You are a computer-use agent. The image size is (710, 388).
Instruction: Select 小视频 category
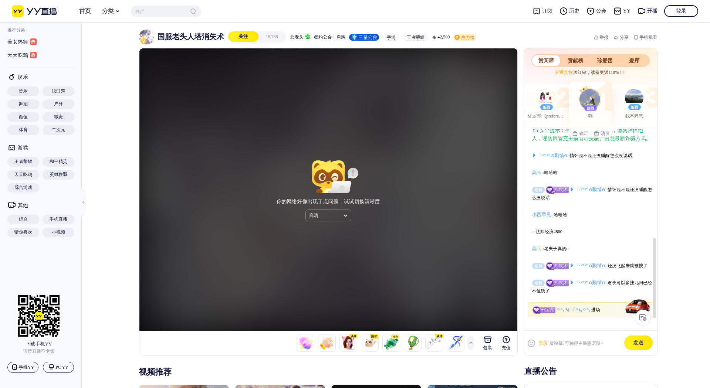point(58,232)
